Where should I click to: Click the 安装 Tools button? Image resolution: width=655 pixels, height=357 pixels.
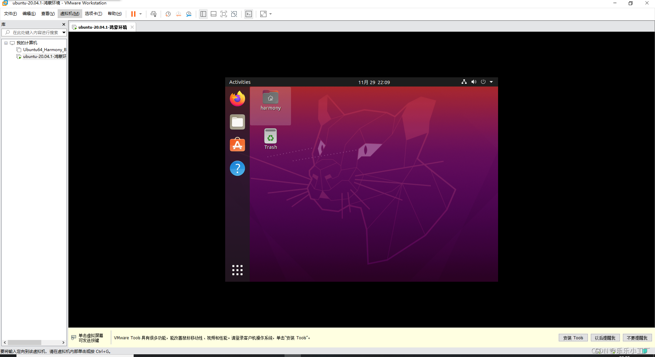click(573, 338)
